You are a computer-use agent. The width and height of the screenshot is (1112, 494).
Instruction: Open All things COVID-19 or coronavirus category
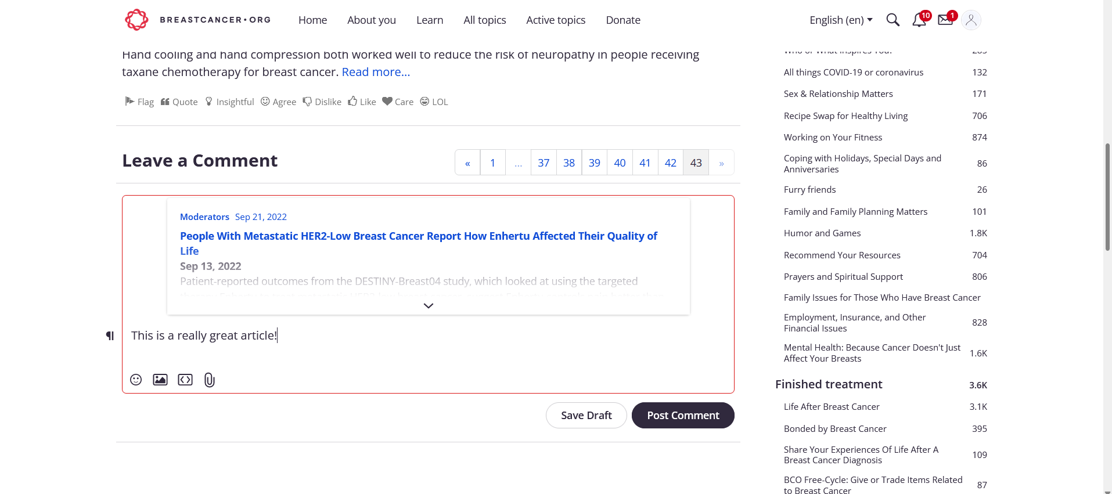click(x=854, y=72)
